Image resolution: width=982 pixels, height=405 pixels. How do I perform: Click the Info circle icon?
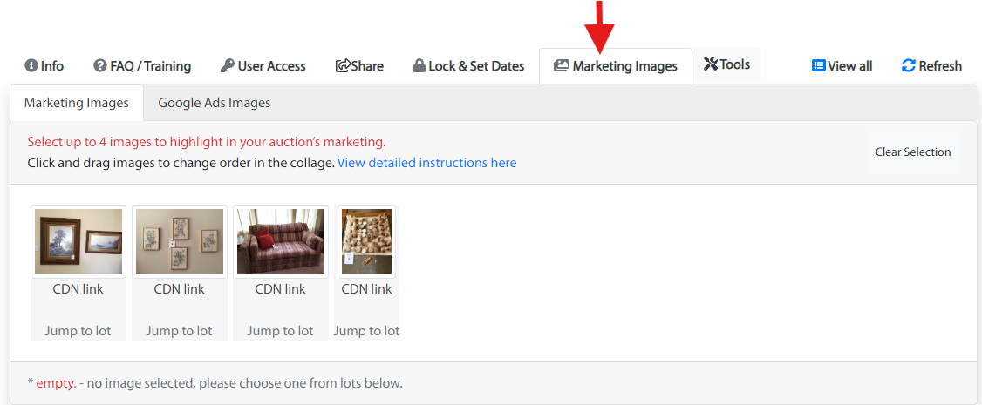tap(31, 65)
